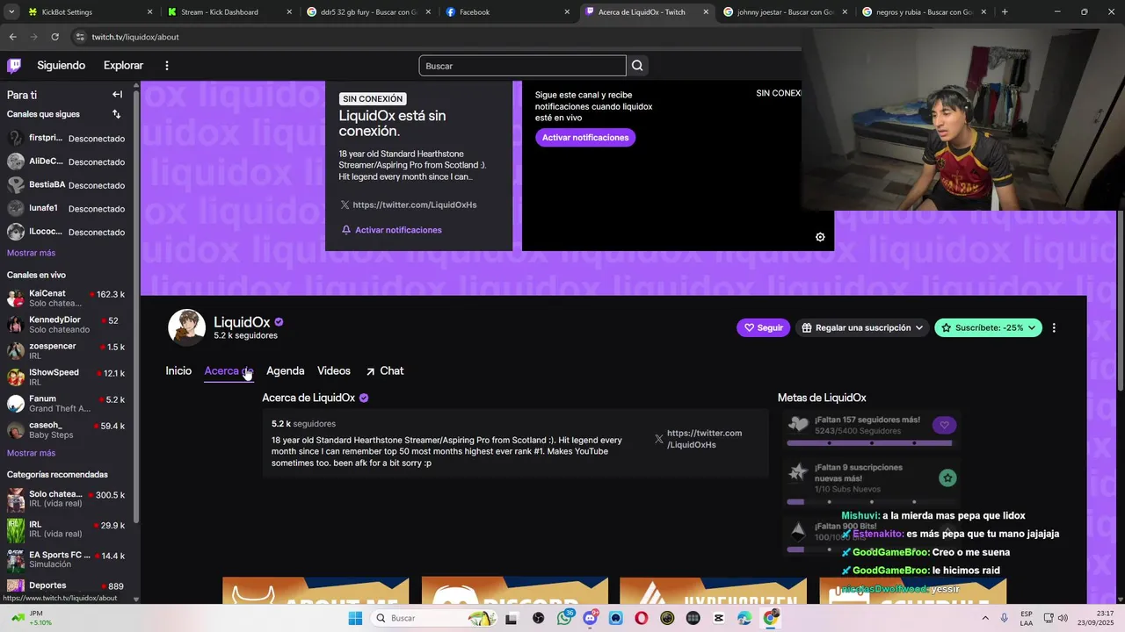Image resolution: width=1125 pixels, height=632 pixels.
Task: Open the EA Sports FC recommended category
Action: click(x=67, y=560)
